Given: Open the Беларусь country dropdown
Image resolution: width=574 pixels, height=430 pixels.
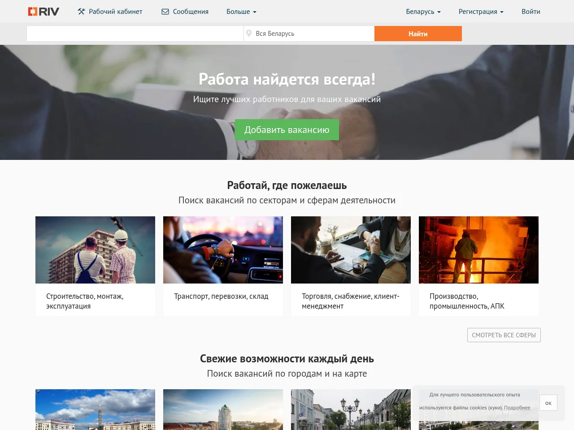Looking at the screenshot, I should click(x=423, y=12).
